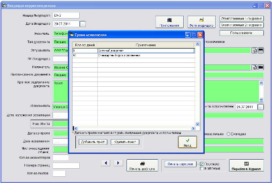Click Ответственные 1-го уровня button

pyautogui.click(x=241, y=19)
